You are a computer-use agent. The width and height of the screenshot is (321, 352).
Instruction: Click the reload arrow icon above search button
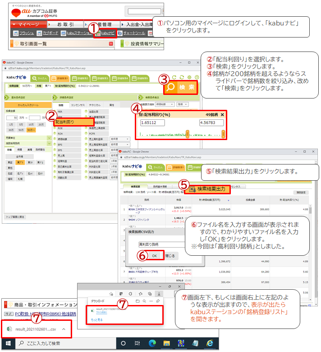coord(174,77)
